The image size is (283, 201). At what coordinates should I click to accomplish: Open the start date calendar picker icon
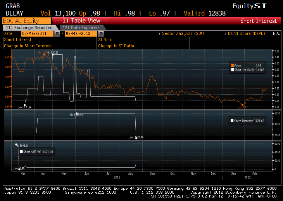(x=57, y=34)
